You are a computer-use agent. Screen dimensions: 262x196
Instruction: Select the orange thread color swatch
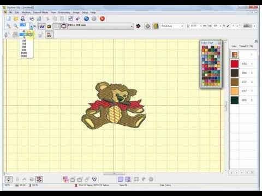coord(235,91)
